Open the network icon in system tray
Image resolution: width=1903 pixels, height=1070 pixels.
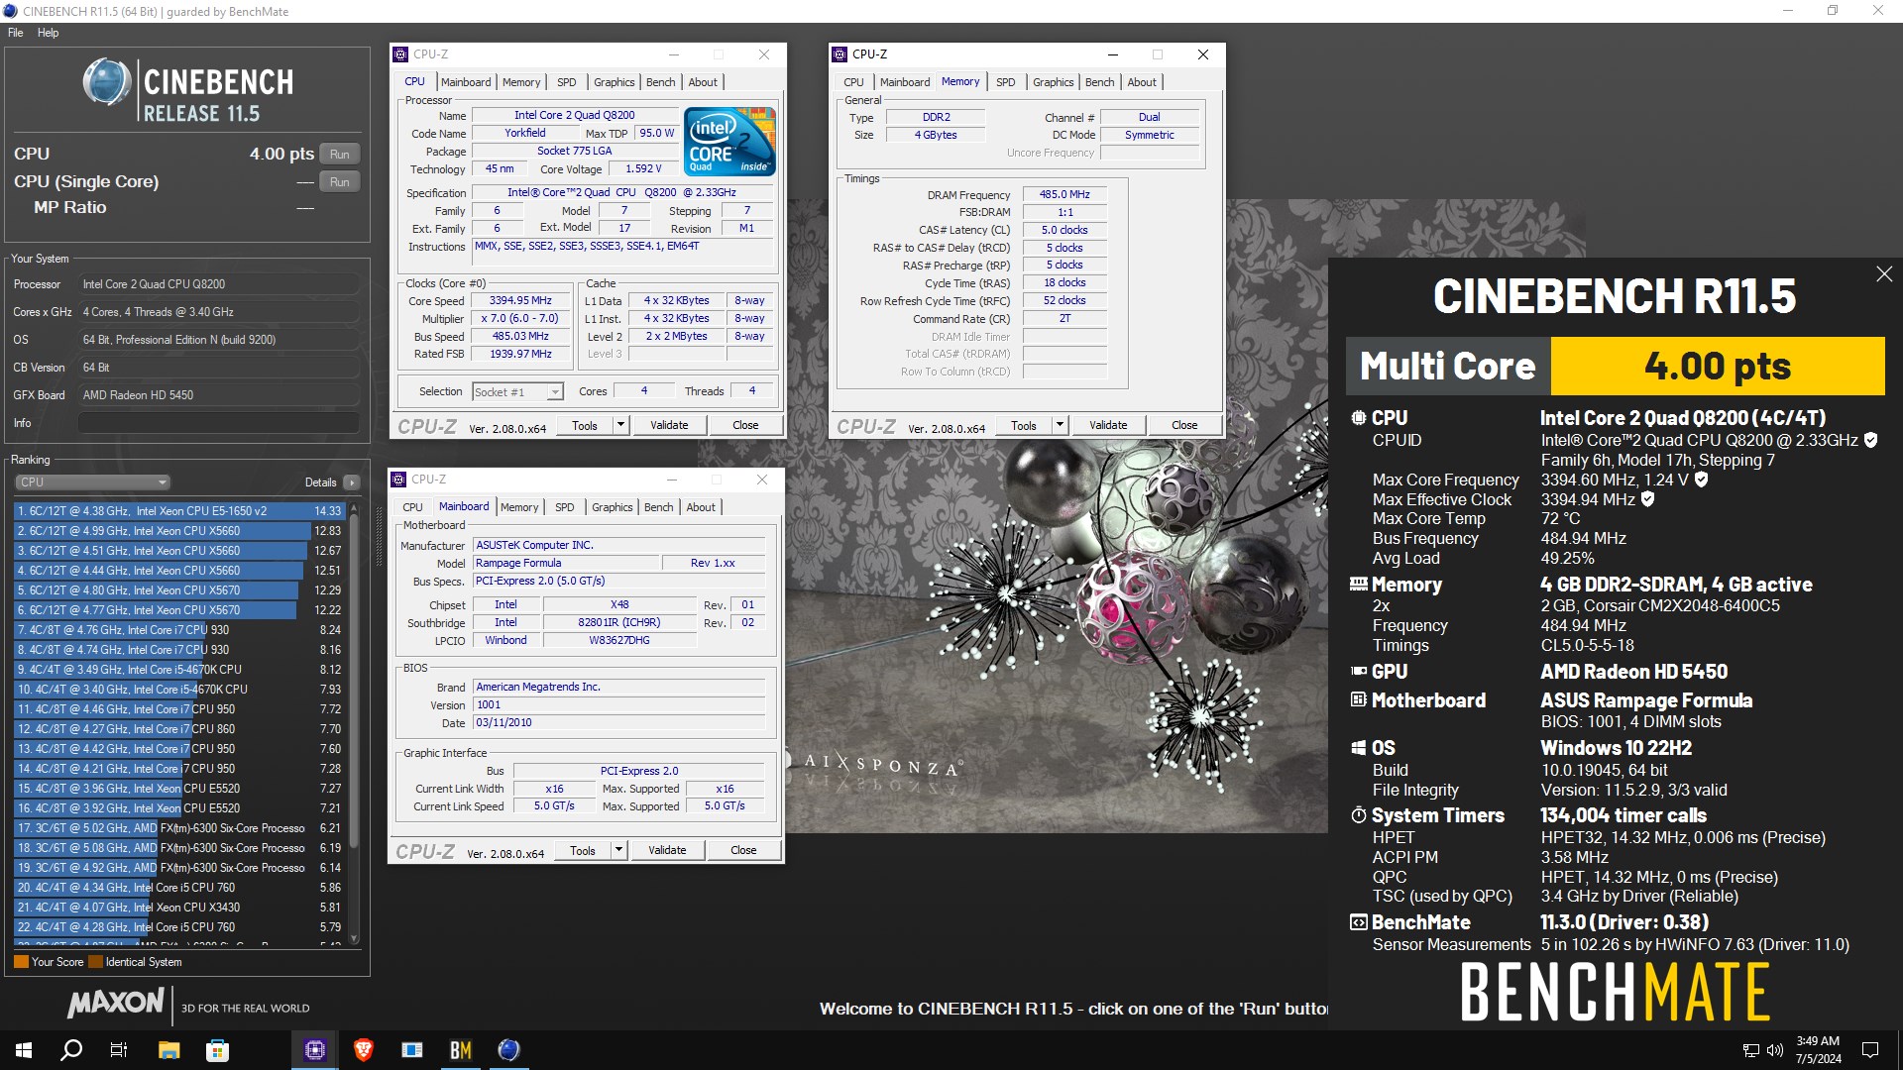tap(1751, 1050)
